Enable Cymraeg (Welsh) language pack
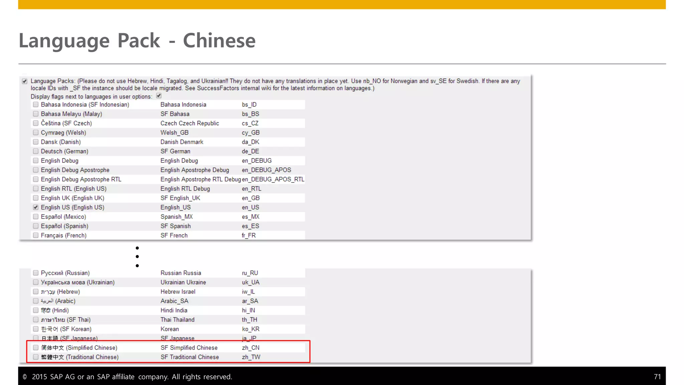The image size is (684, 385). pyautogui.click(x=36, y=133)
